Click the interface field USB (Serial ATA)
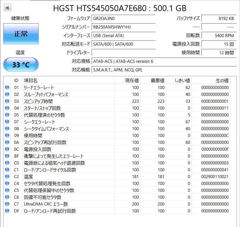 123,36
